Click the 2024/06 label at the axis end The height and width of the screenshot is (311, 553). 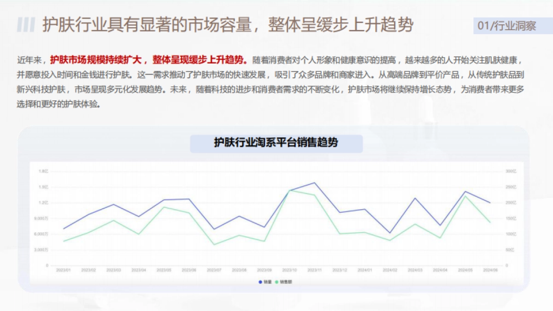tap(489, 270)
